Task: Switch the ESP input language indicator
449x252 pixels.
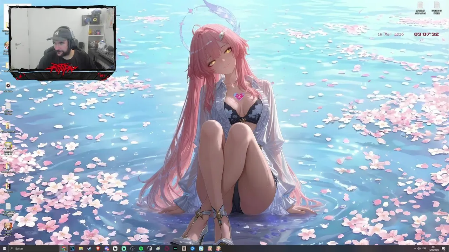Action: click(x=424, y=248)
